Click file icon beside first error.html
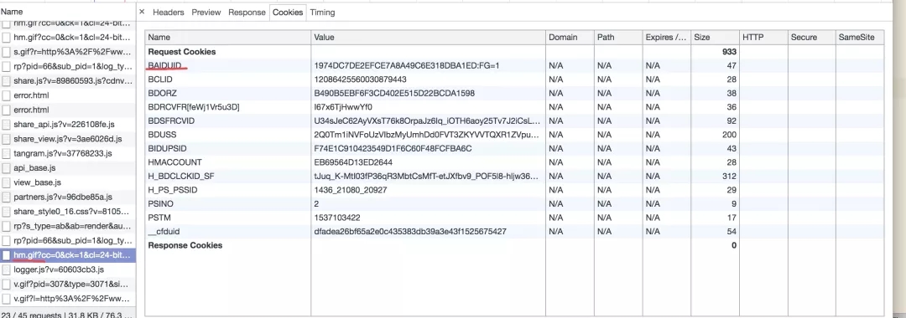 tap(7, 95)
